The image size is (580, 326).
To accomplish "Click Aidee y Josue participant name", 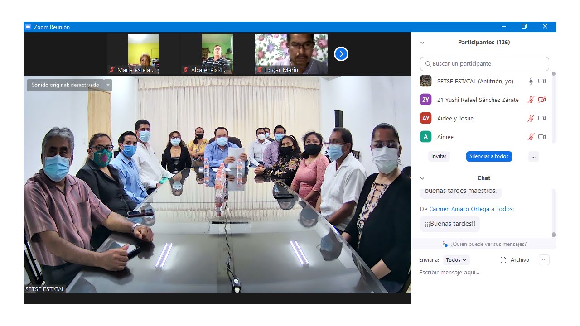I will 455,118.
